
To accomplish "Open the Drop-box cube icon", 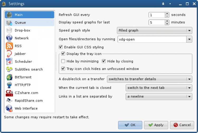I will [9, 30].
